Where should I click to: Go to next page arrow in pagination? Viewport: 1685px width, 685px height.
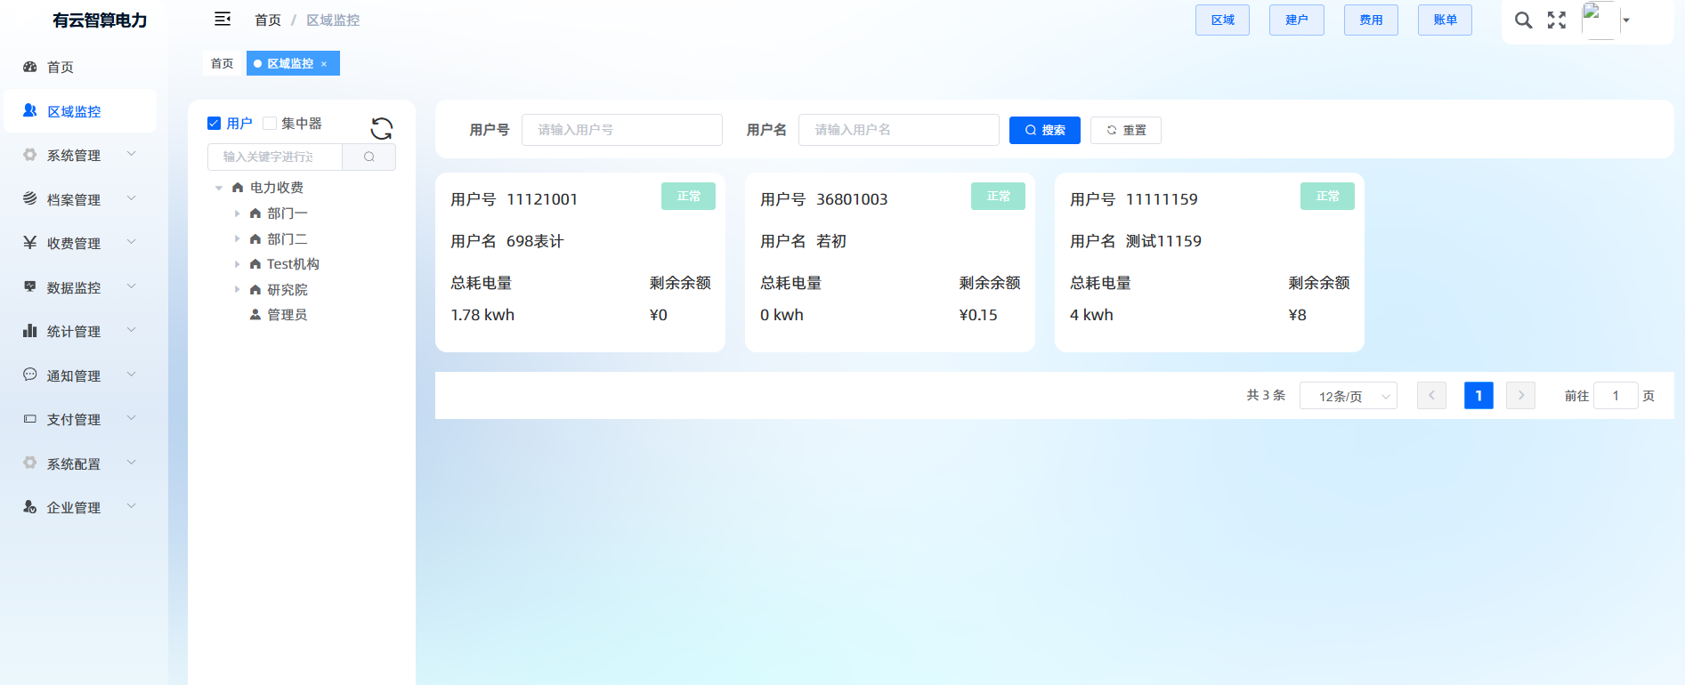tap(1520, 395)
